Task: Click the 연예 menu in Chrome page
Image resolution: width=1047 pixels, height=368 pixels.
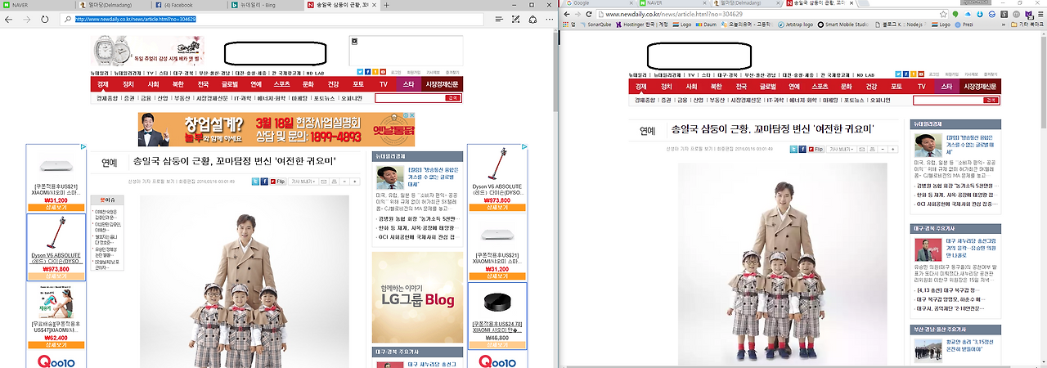Action: pyautogui.click(x=794, y=85)
